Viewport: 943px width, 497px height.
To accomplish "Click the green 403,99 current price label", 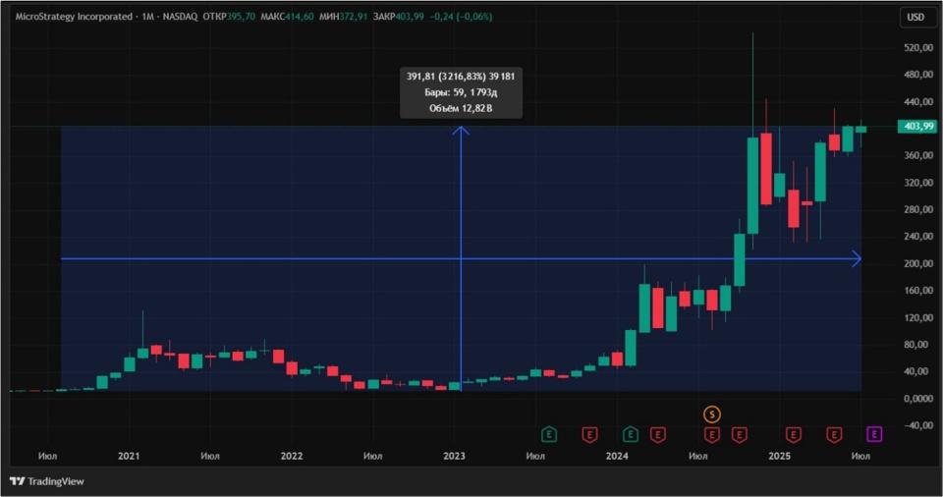I will (917, 126).
